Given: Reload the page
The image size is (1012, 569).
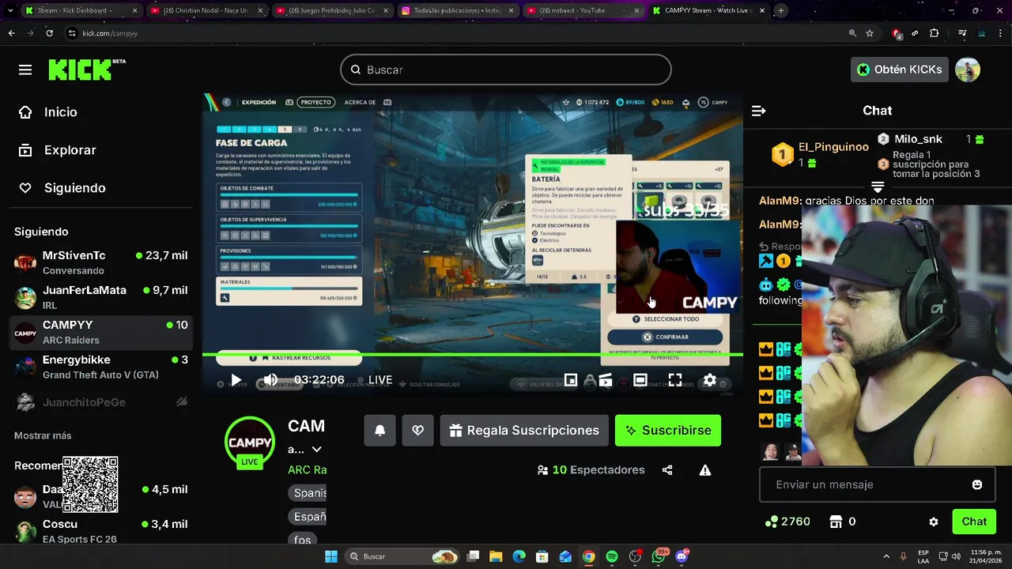Looking at the screenshot, I should pos(50,33).
